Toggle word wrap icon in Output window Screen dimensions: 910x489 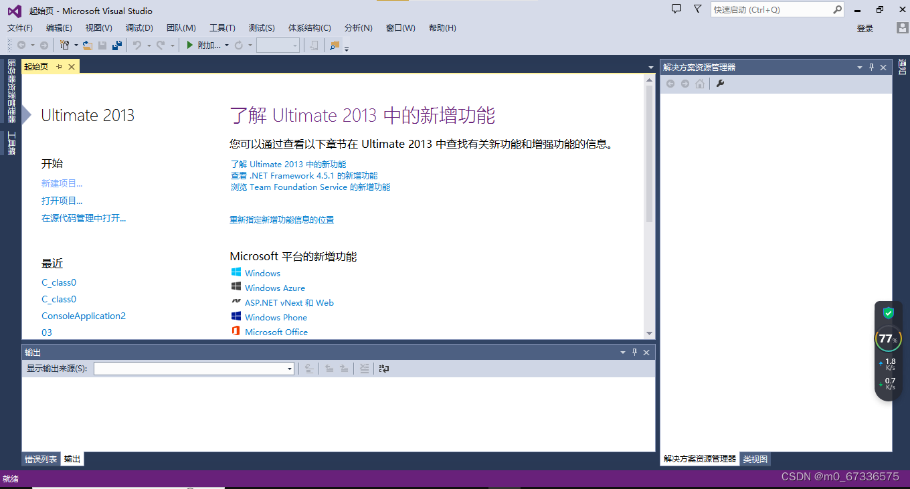(x=383, y=368)
